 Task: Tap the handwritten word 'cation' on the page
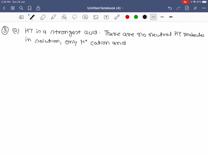tap(100, 43)
